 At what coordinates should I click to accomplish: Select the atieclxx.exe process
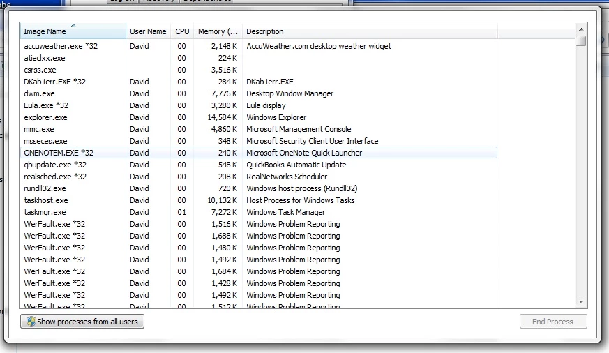[x=259, y=58]
